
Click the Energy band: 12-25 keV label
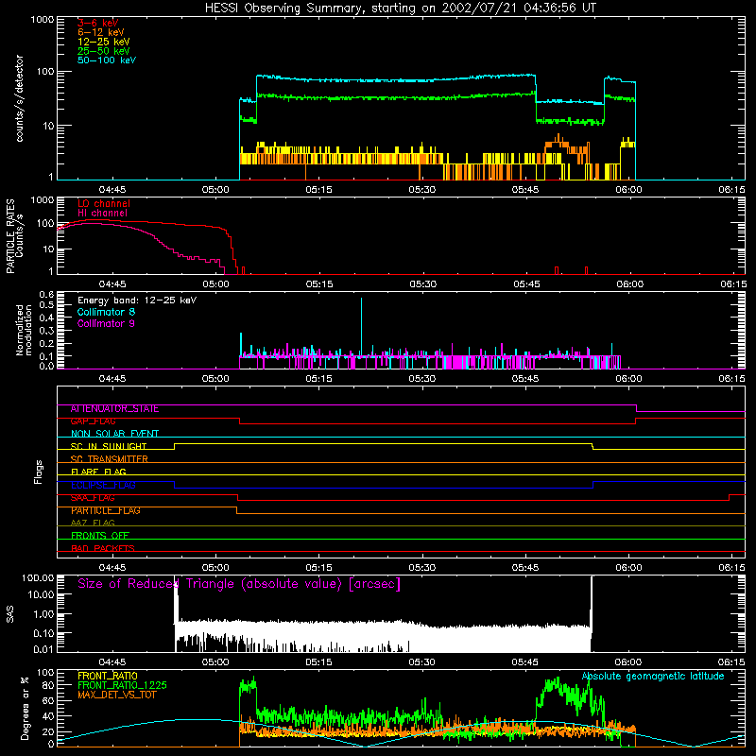[137, 301]
